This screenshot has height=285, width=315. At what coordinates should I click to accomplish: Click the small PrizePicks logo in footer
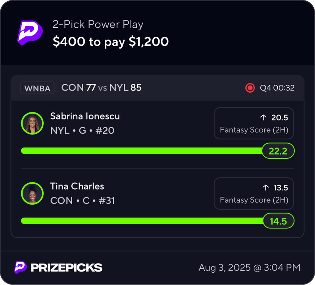(20, 267)
